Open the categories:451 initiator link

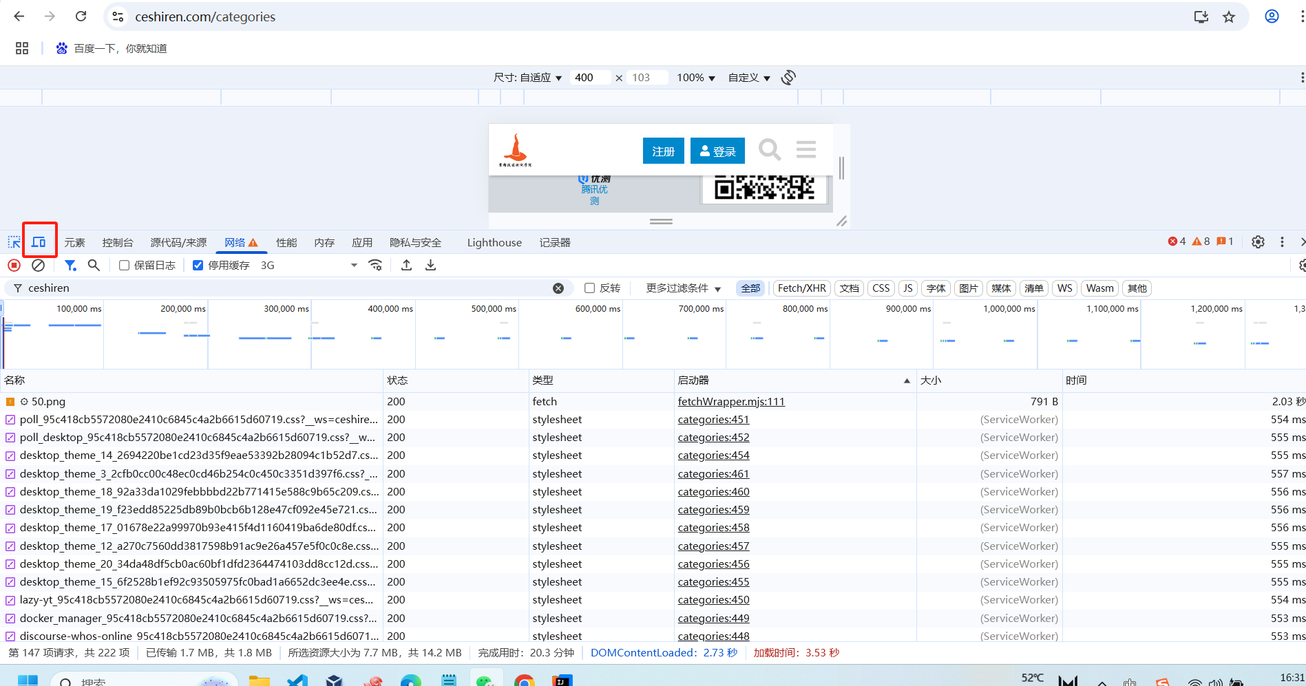coord(713,419)
